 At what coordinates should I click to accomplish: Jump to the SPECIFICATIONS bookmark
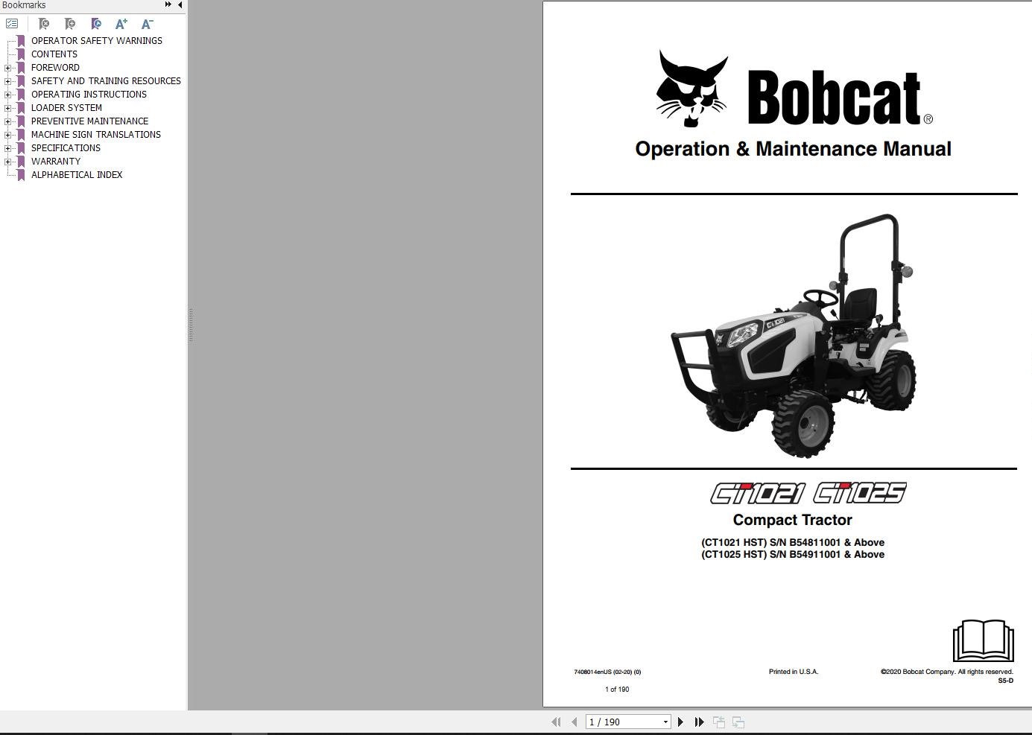[x=66, y=148]
